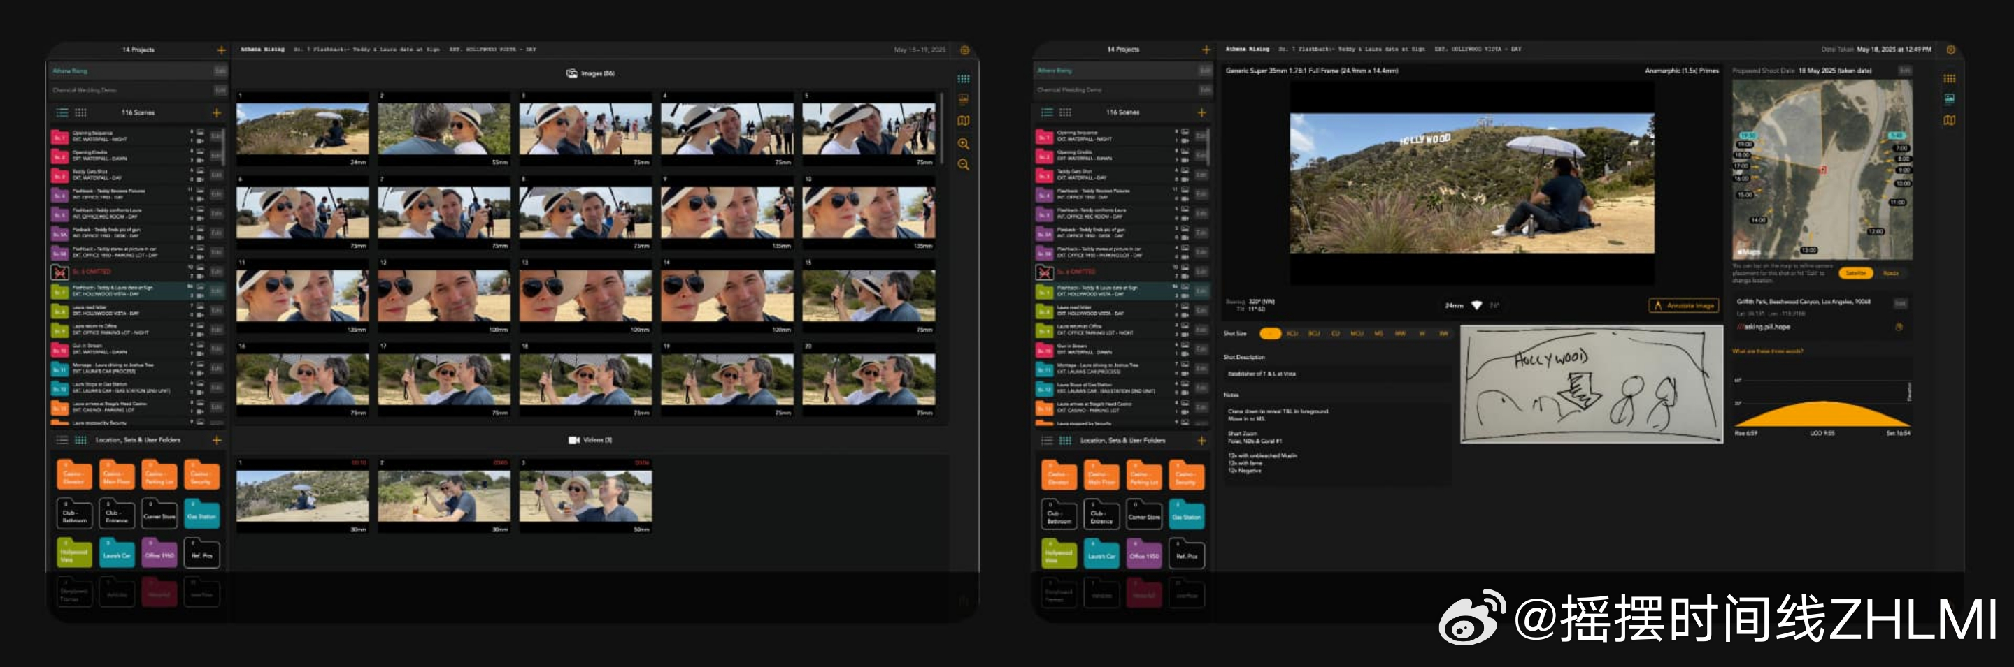Set shot size to XW
The width and height of the screenshot is (2014, 667).
tap(1443, 335)
